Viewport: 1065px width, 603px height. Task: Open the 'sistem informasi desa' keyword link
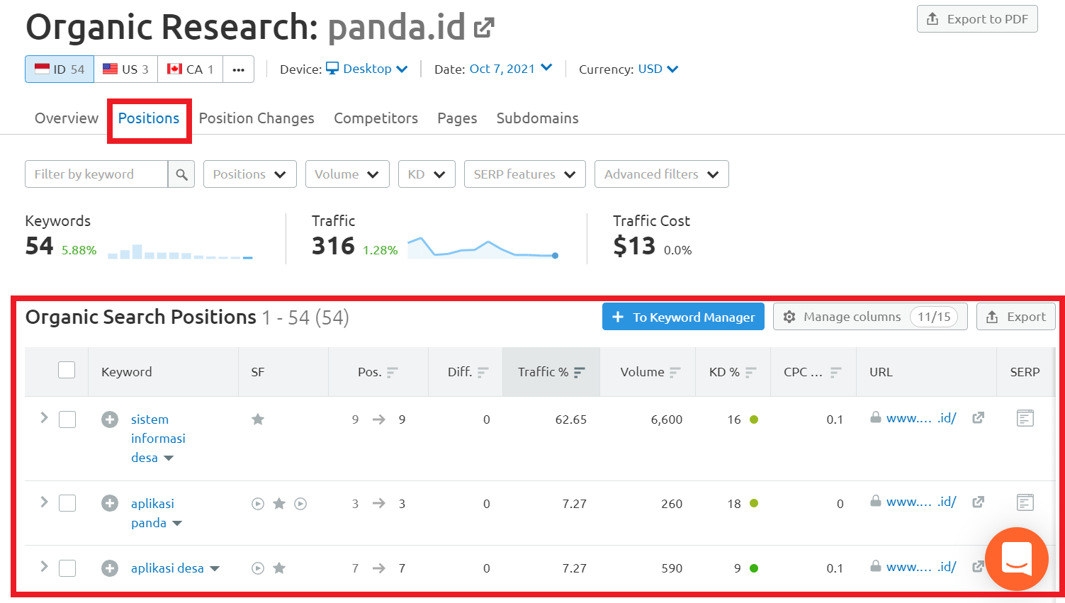158,439
